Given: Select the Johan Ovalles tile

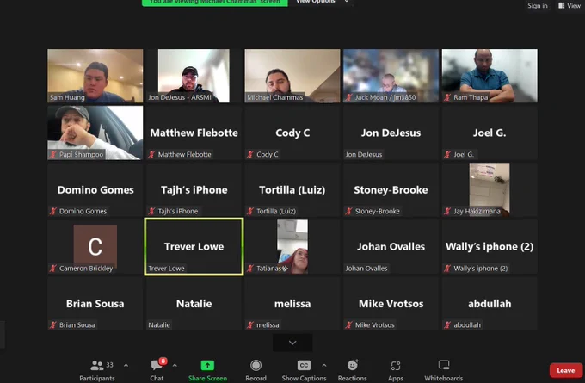Looking at the screenshot, I should (x=391, y=246).
